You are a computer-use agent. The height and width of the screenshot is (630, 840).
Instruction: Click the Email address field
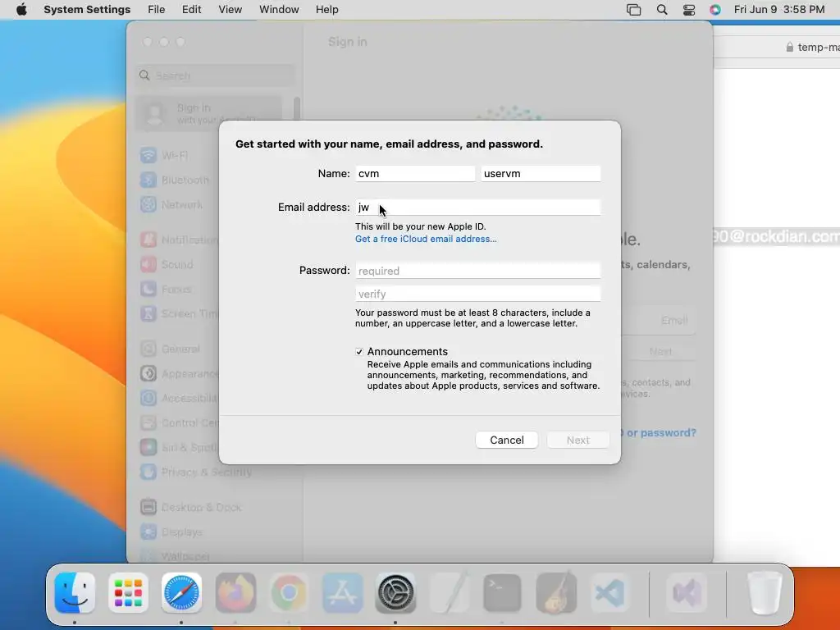click(x=478, y=208)
